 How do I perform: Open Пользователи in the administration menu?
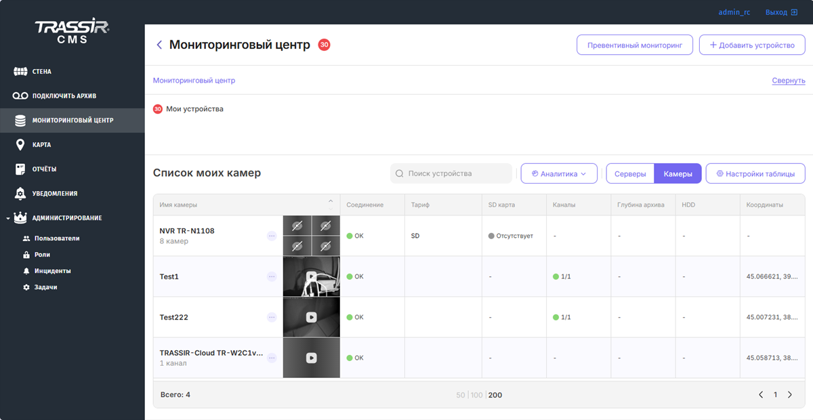[57, 238]
